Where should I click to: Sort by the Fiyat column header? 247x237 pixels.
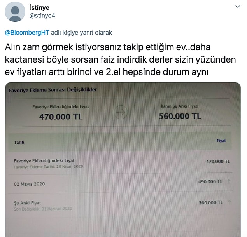(221, 141)
